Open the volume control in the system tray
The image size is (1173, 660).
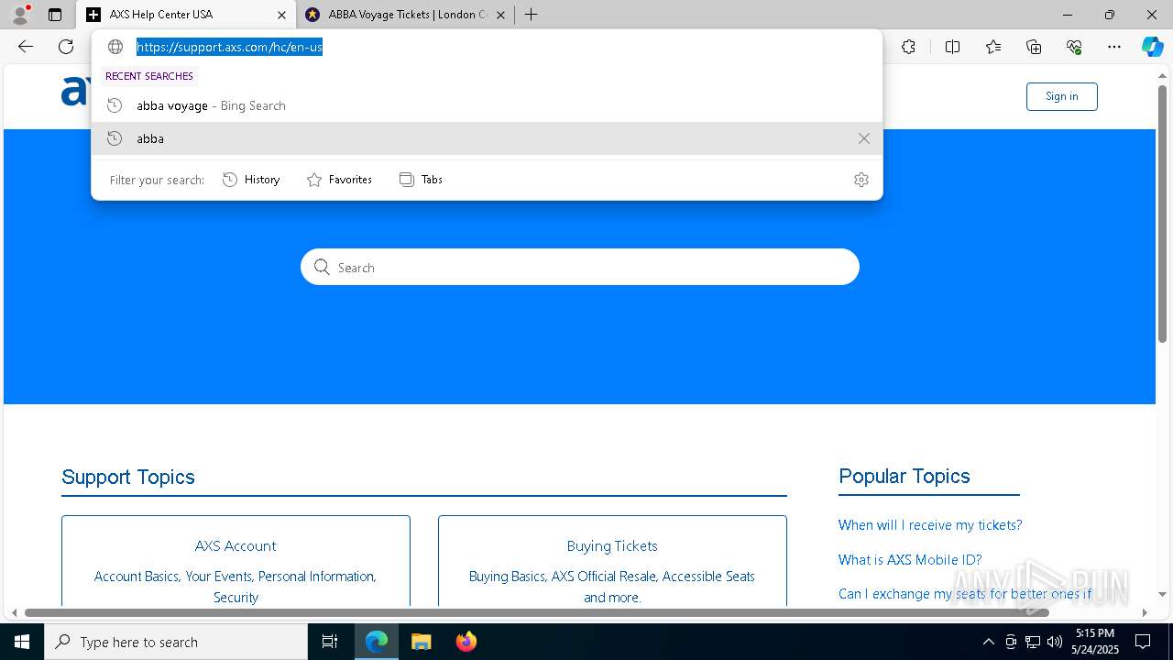coord(1055,642)
